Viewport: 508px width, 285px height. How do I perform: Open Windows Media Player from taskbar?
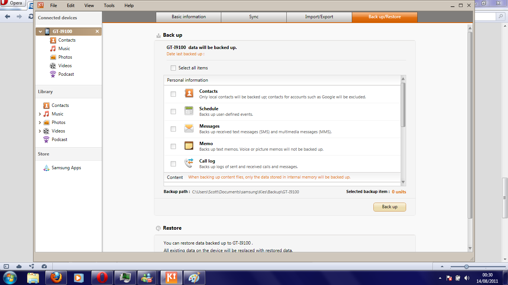click(x=79, y=278)
